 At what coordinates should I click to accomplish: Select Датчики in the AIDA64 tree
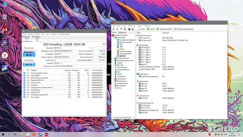[121, 56]
